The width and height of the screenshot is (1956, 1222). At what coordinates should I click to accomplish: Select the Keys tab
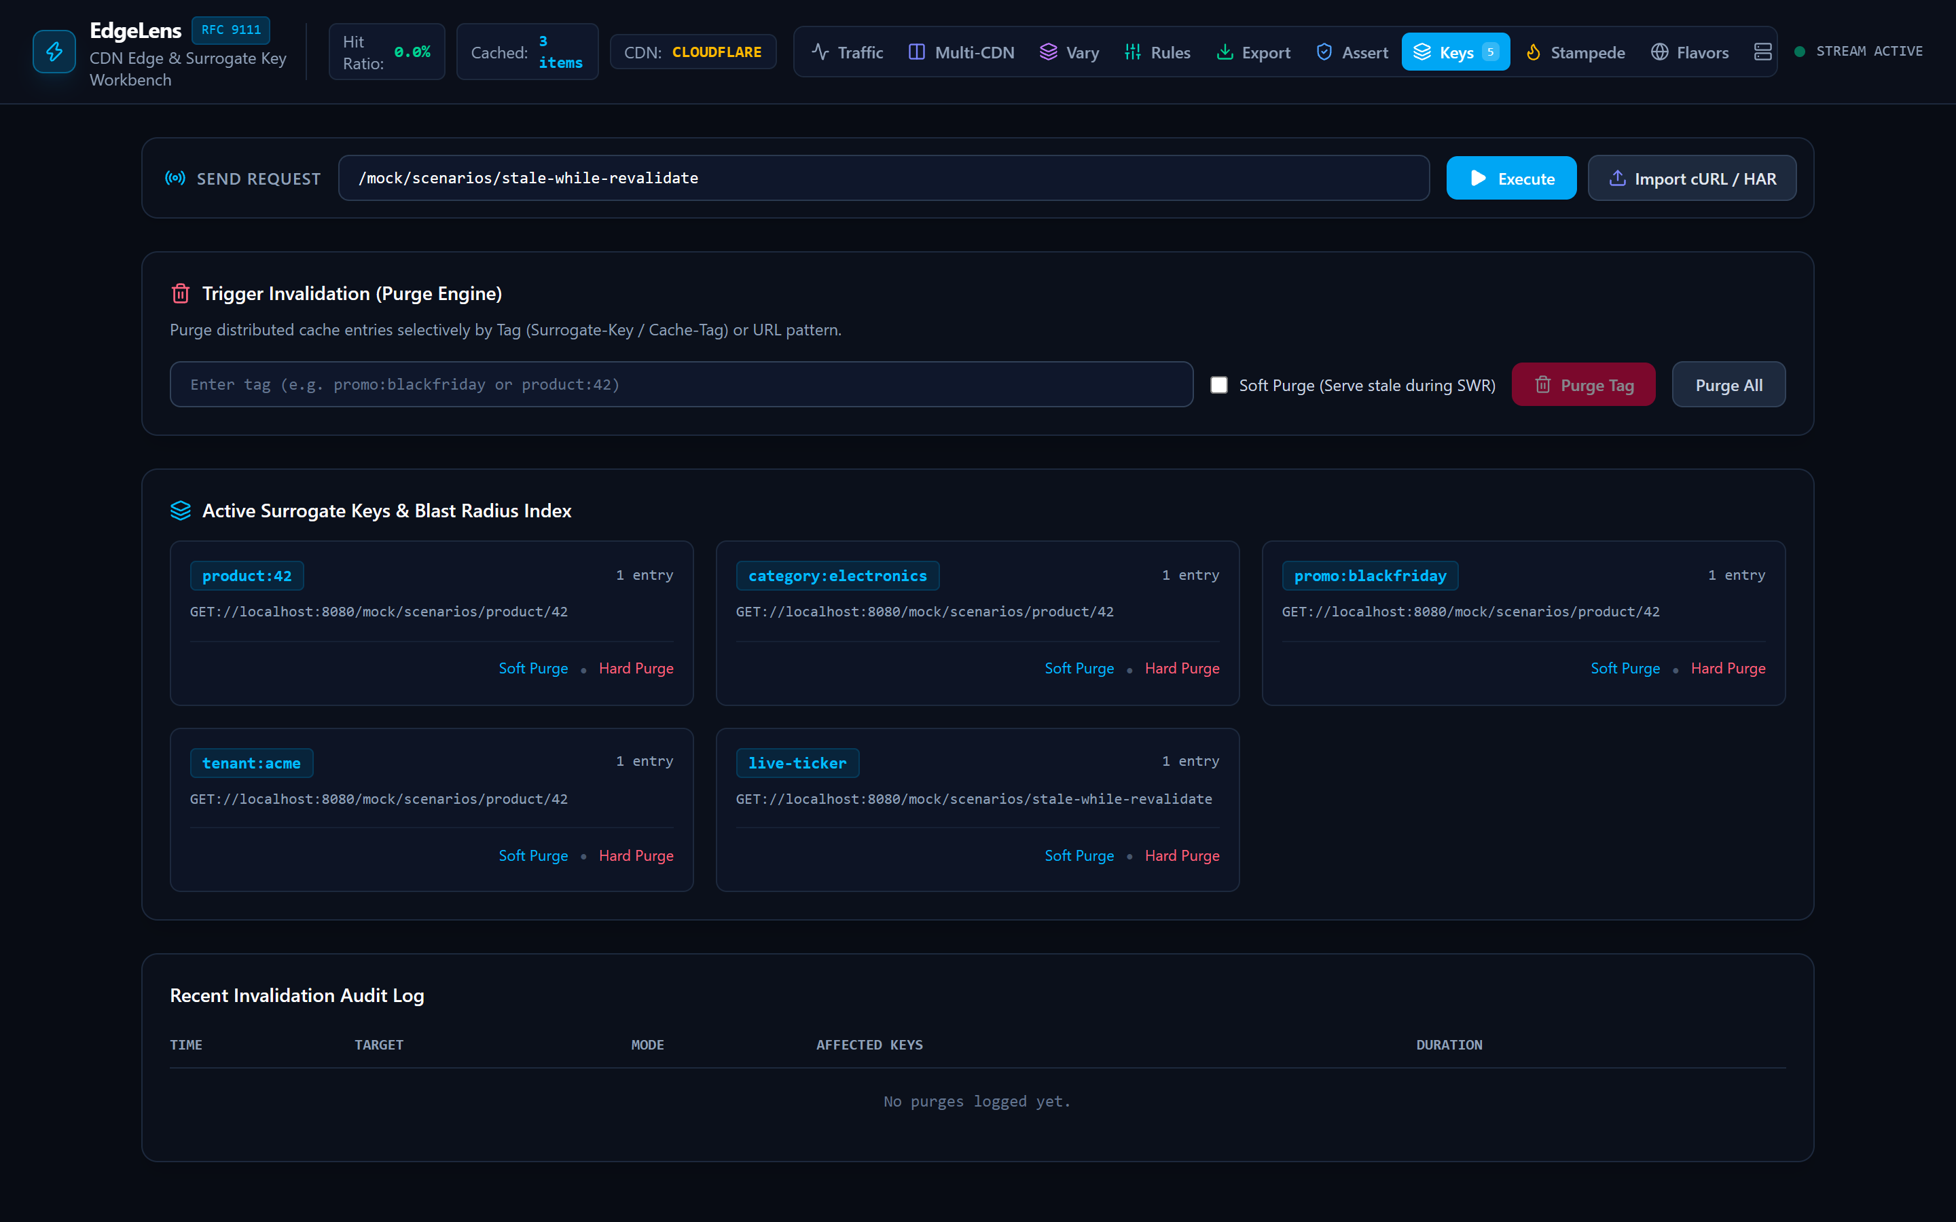click(1455, 52)
